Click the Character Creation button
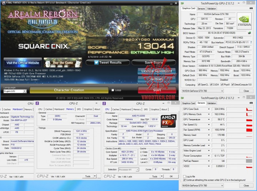Viewport: 257px width, 191px height. [69, 90]
